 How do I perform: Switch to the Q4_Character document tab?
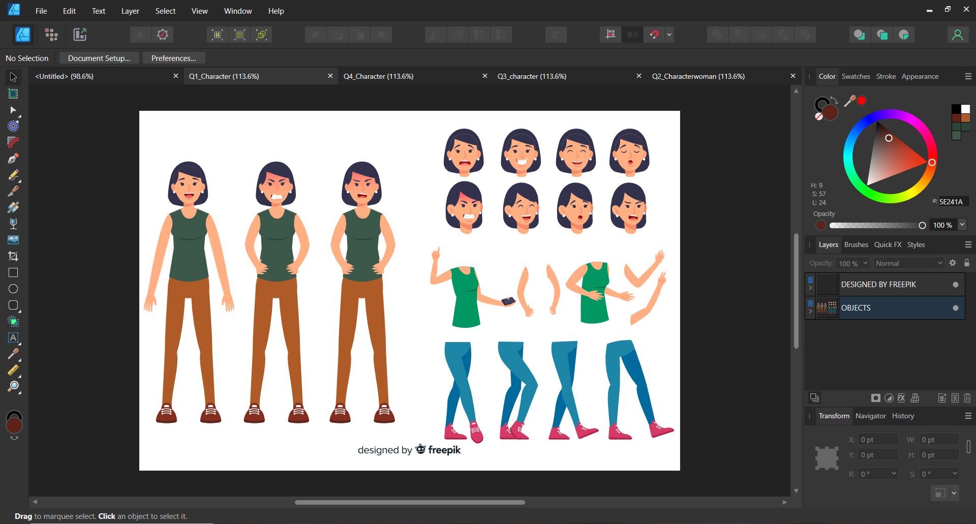tap(378, 76)
